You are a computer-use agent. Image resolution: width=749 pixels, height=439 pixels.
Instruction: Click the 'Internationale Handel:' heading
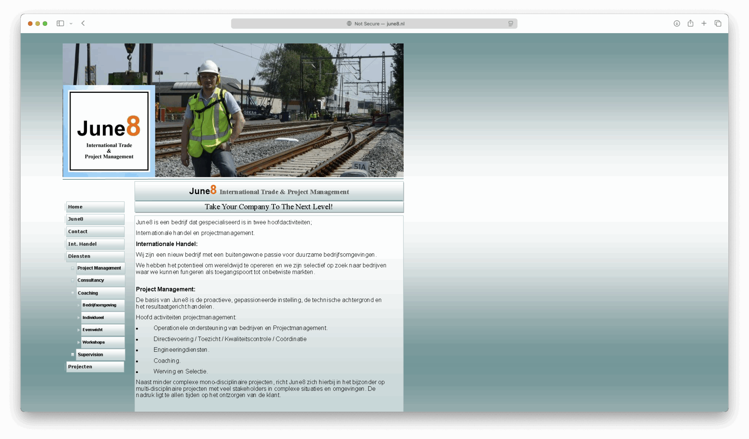coord(167,244)
